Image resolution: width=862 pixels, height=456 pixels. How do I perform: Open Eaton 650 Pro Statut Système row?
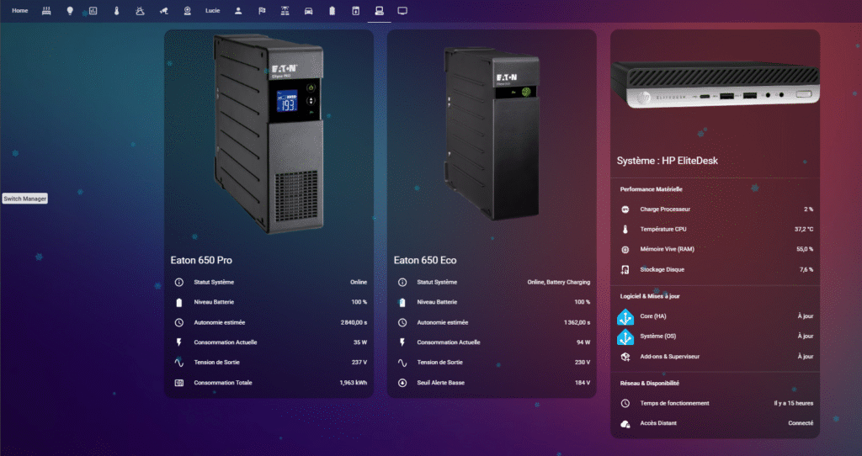(x=269, y=282)
